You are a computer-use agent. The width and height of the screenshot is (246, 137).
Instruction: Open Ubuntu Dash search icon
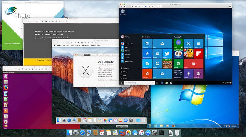tap(5, 76)
